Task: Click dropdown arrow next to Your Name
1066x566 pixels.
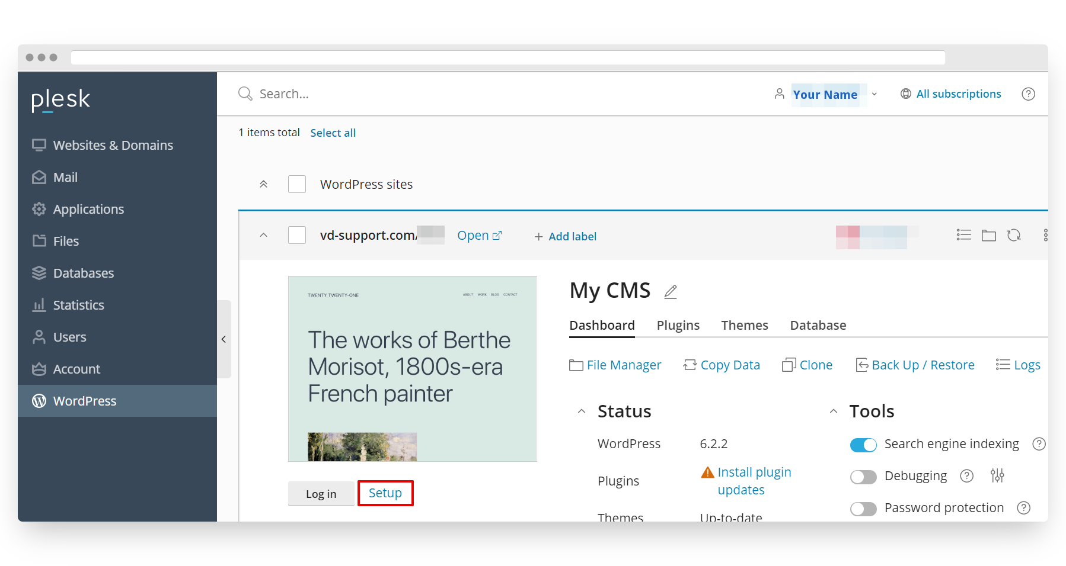Action: coord(874,94)
